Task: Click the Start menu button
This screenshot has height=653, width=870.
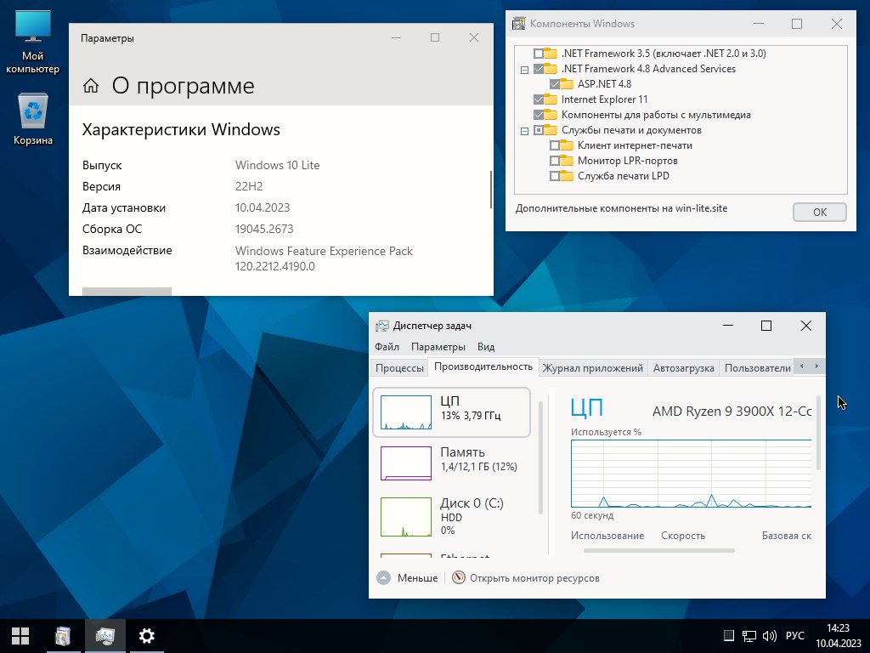Action: 20,635
